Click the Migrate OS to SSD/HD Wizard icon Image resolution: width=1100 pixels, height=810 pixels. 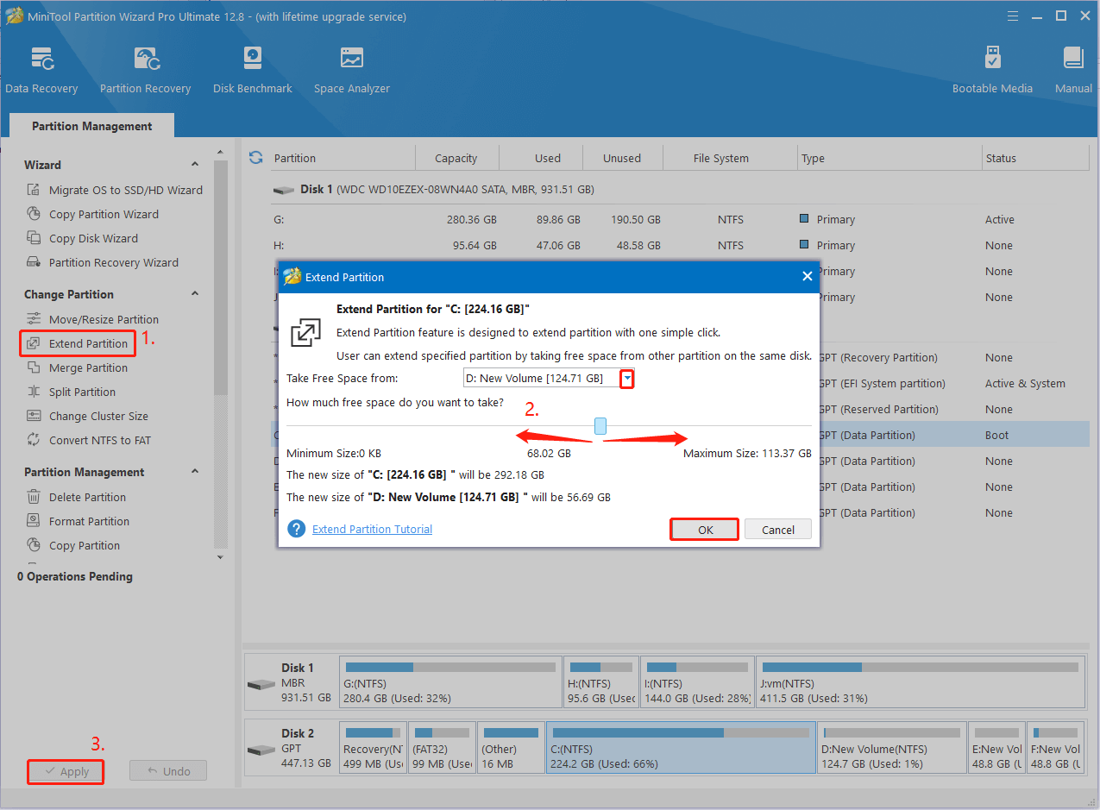(x=34, y=190)
